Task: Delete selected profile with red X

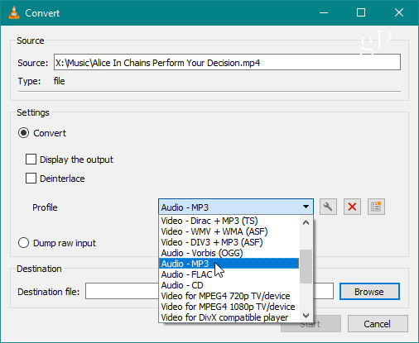Action: [x=352, y=207]
